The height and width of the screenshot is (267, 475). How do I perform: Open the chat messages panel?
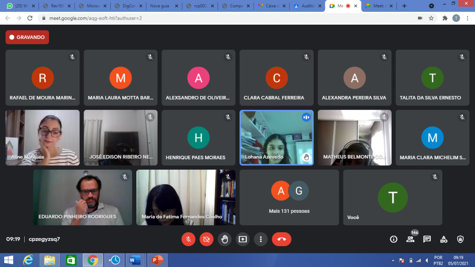click(x=427, y=239)
